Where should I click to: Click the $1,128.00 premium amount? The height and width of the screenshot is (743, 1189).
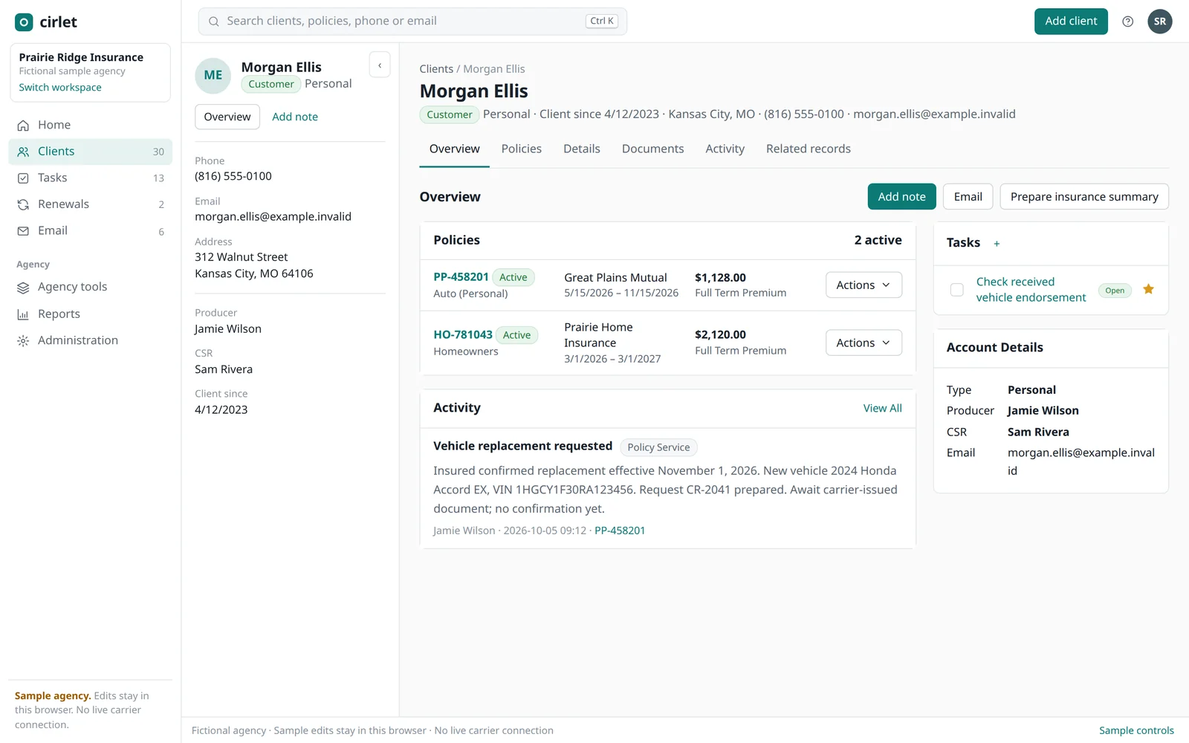(720, 278)
